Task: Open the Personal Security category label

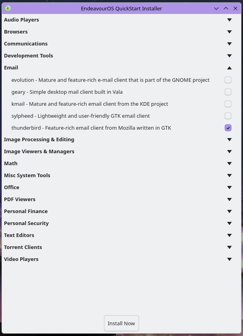Action: click(x=26, y=223)
